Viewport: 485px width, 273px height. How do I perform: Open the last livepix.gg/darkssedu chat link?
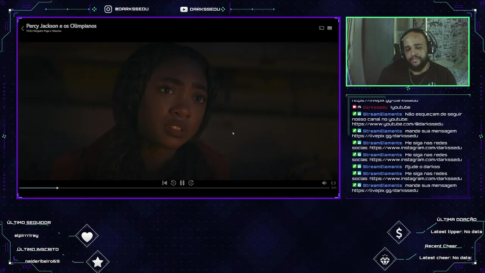pos(385,190)
